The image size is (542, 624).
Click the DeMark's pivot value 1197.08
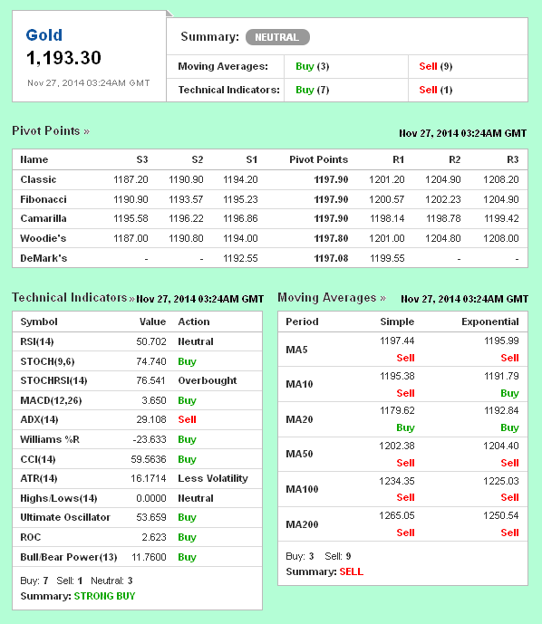coord(331,258)
